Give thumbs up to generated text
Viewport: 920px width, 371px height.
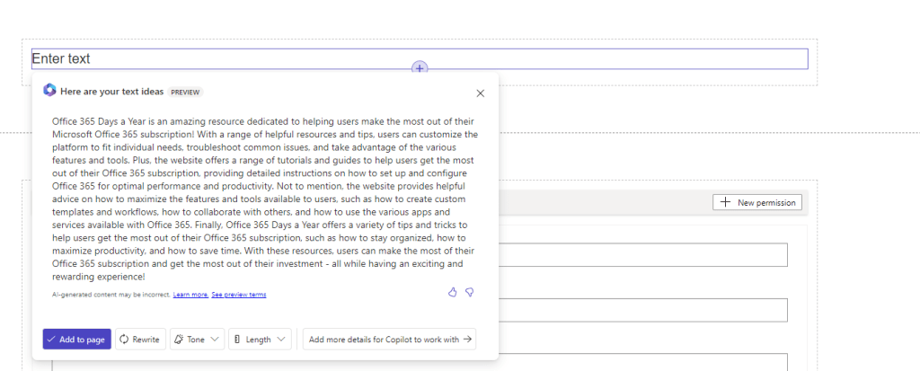pos(453,292)
